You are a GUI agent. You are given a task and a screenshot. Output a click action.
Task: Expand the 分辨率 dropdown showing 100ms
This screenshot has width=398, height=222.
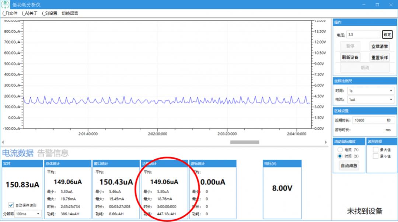click(28, 214)
